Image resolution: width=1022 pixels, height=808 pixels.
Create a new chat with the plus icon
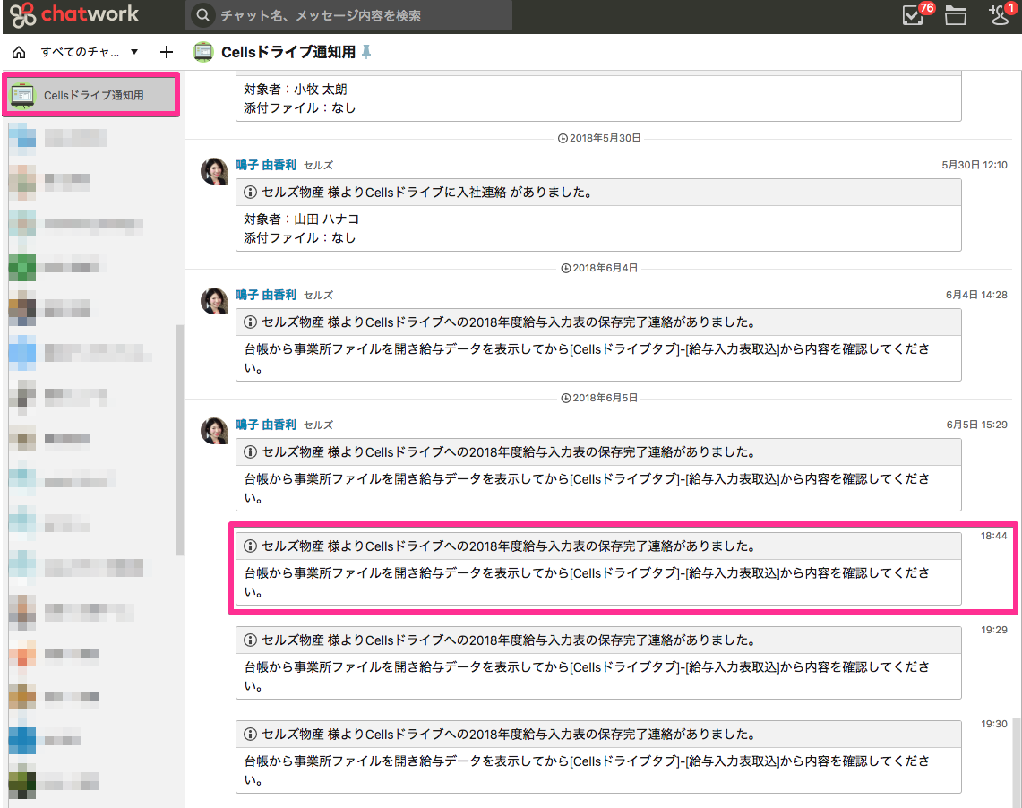tap(167, 52)
